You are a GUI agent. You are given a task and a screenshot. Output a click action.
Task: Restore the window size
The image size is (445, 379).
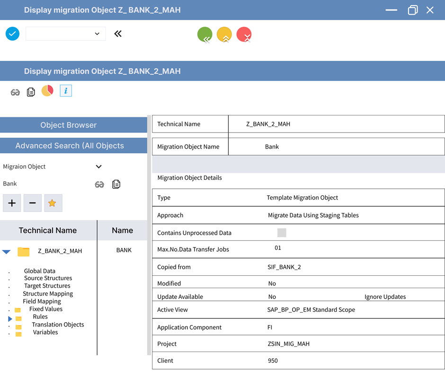coord(413,10)
